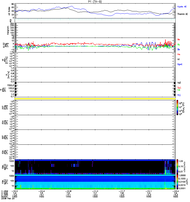Viewport: 190px width, 202px height.
Task: Click the red Te⊥ temperature legend label
Action: tap(179, 88)
